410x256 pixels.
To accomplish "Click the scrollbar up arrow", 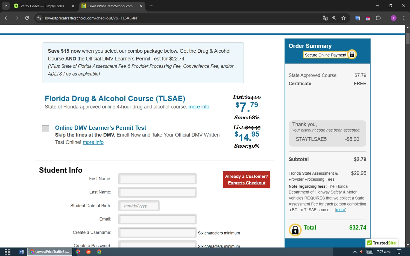I will [x=408, y=27].
